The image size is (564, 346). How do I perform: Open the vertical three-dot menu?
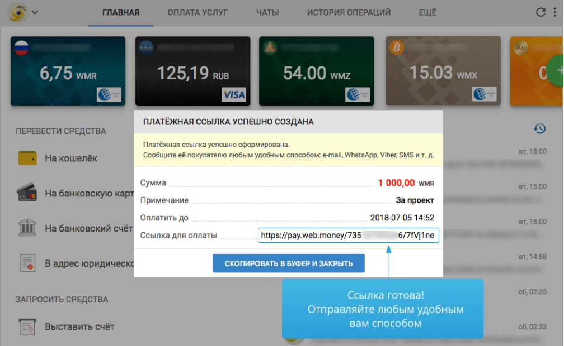(x=556, y=12)
